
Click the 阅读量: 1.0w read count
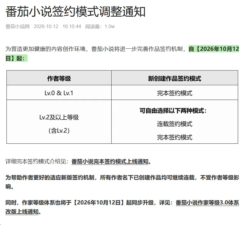(100, 26)
